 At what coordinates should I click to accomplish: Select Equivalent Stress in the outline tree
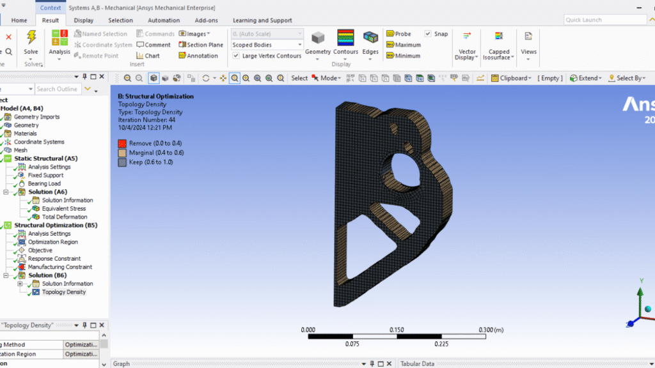click(x=63, y=208)
